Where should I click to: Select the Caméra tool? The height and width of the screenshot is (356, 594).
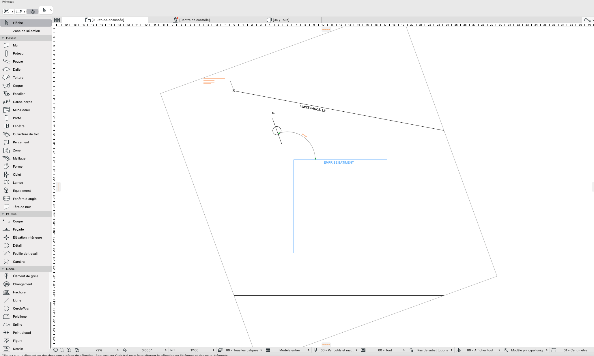[26, 262]
